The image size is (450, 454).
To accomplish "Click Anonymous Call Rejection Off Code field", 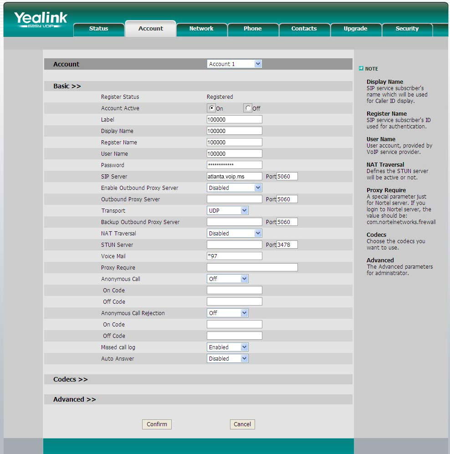I will [234, 336].
